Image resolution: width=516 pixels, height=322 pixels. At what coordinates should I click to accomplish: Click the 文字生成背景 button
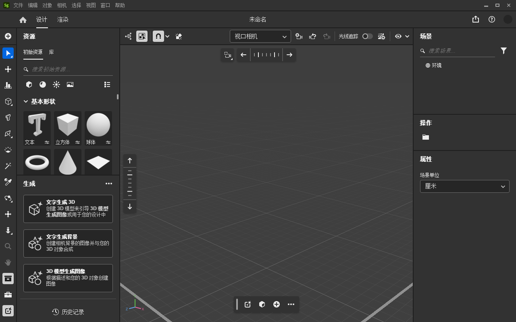click(68, 244)
